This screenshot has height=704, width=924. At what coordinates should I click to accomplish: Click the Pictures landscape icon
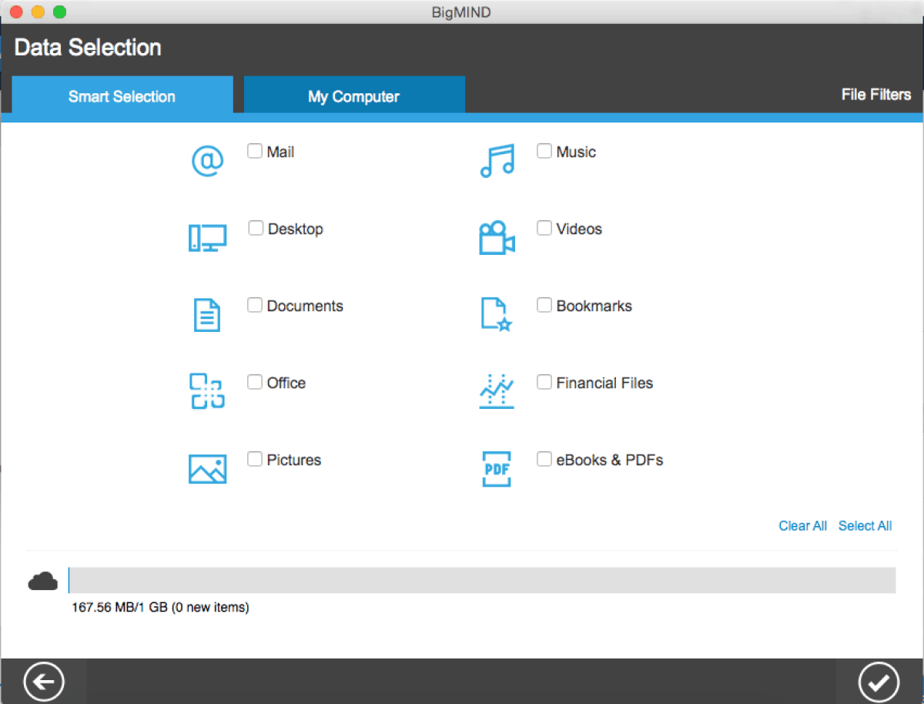tap(207, 469)
